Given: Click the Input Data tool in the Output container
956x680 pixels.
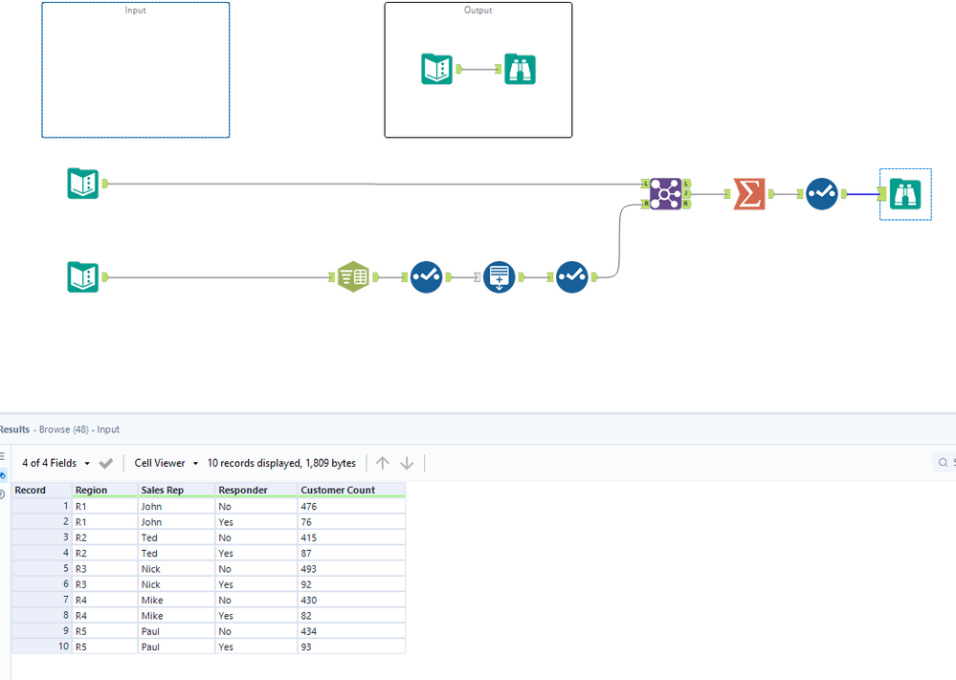Looking at the screenshot, I should coord(436,69).
